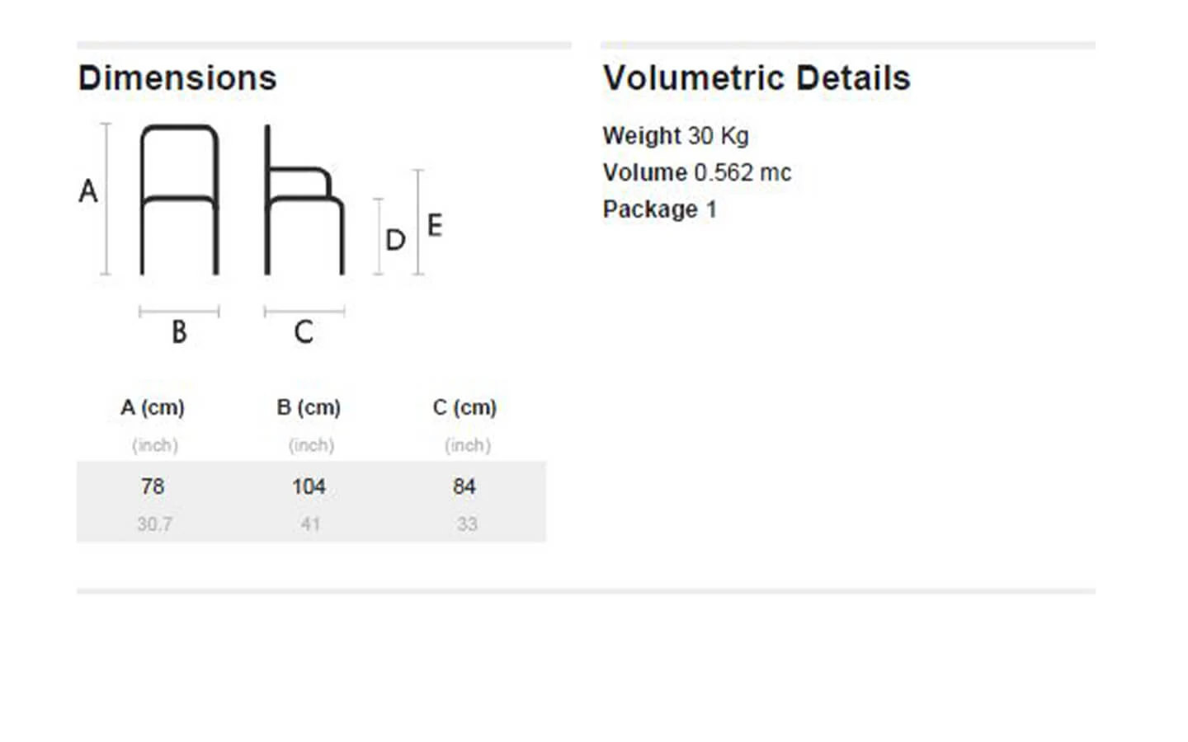Click the Volume 0.562 mc text

click(x=697, y=172)
